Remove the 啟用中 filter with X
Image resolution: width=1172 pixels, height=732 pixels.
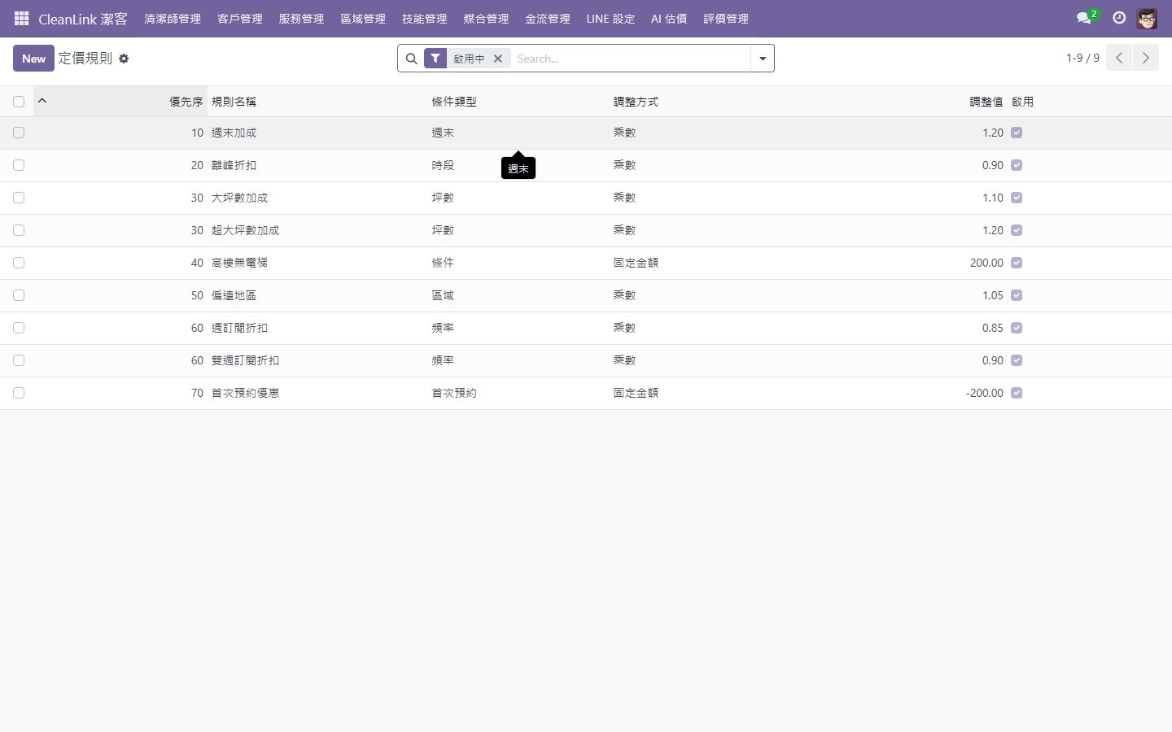(x=498, y=59)
